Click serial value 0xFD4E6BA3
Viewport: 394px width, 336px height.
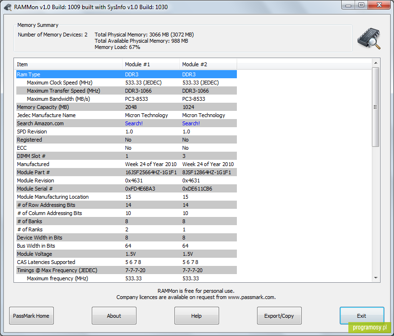click(x=140, y=189)
